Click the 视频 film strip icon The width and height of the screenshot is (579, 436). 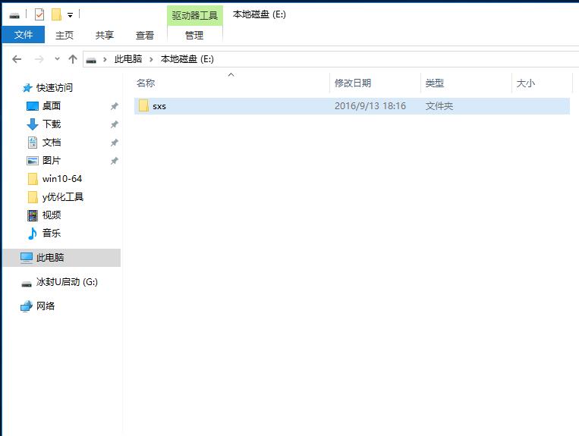pyautogui.click(x=33, y=215)
